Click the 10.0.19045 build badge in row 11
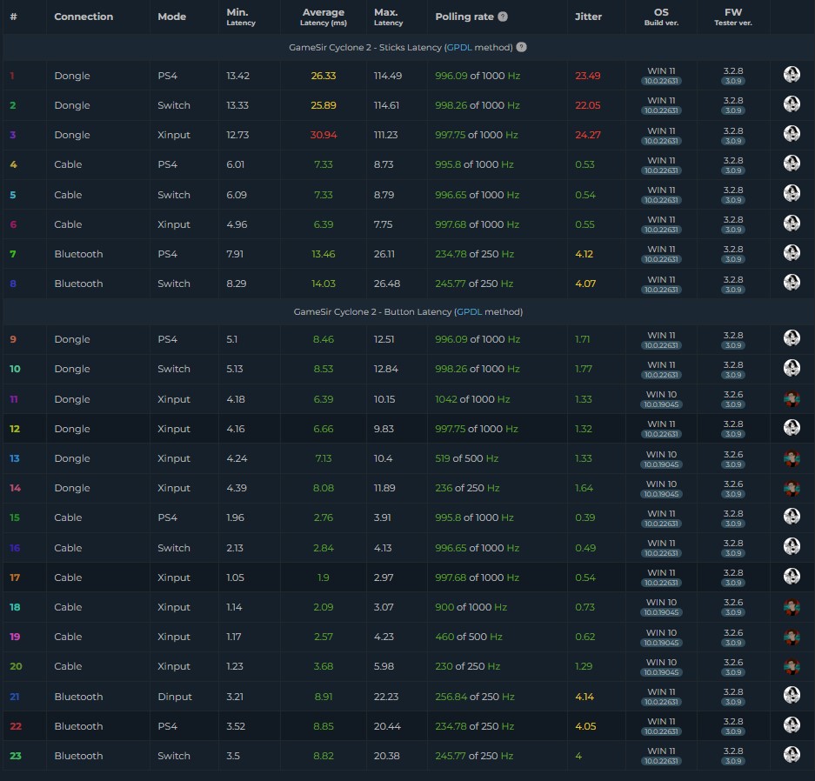The image size is (815, 781). [661, 404]
